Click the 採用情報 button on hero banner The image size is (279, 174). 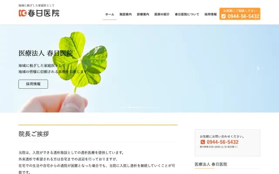tap(33, 84)
